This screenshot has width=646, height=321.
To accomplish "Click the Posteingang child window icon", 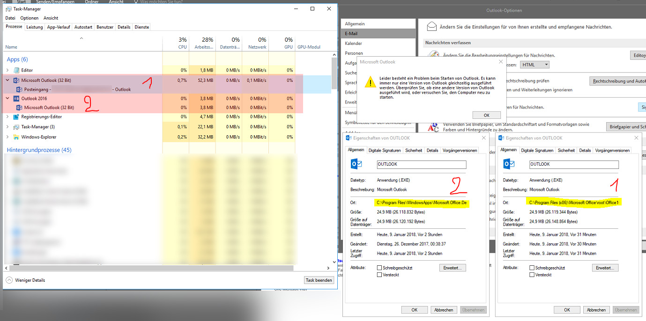I will (x=19, y=89).
